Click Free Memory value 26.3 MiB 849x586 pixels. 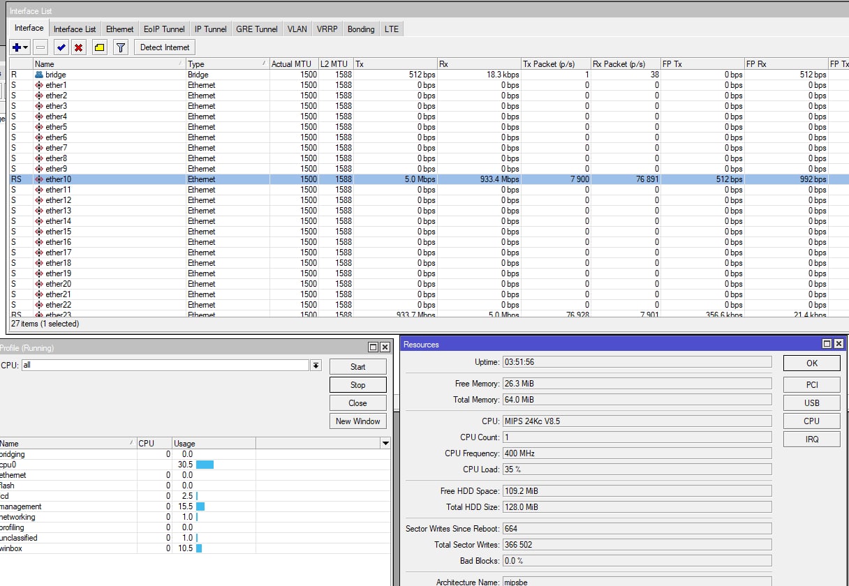[637, 384]
